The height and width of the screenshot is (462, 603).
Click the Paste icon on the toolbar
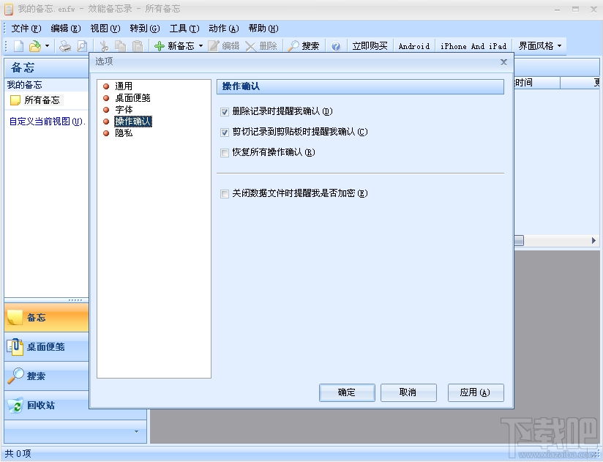pyautogui.click(x=137, y=45)
